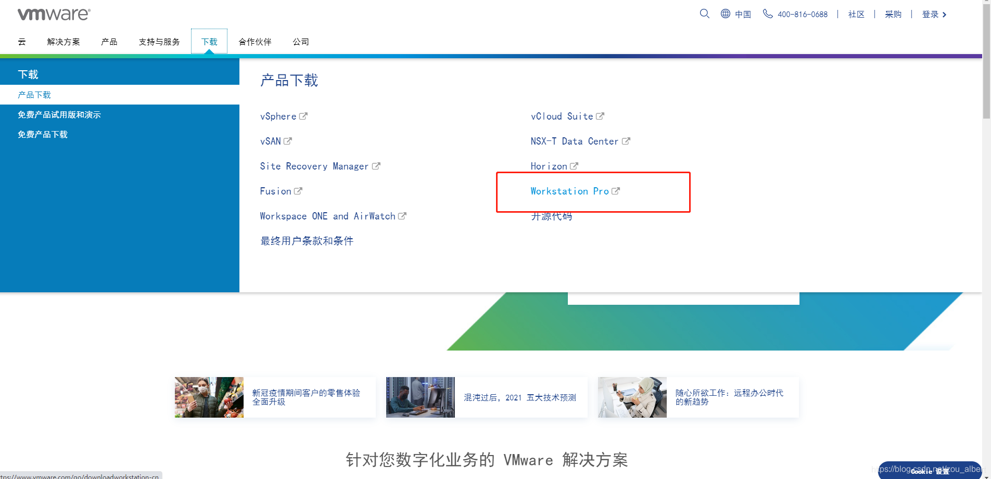Click the VMware logo

[x=54, y=14]
